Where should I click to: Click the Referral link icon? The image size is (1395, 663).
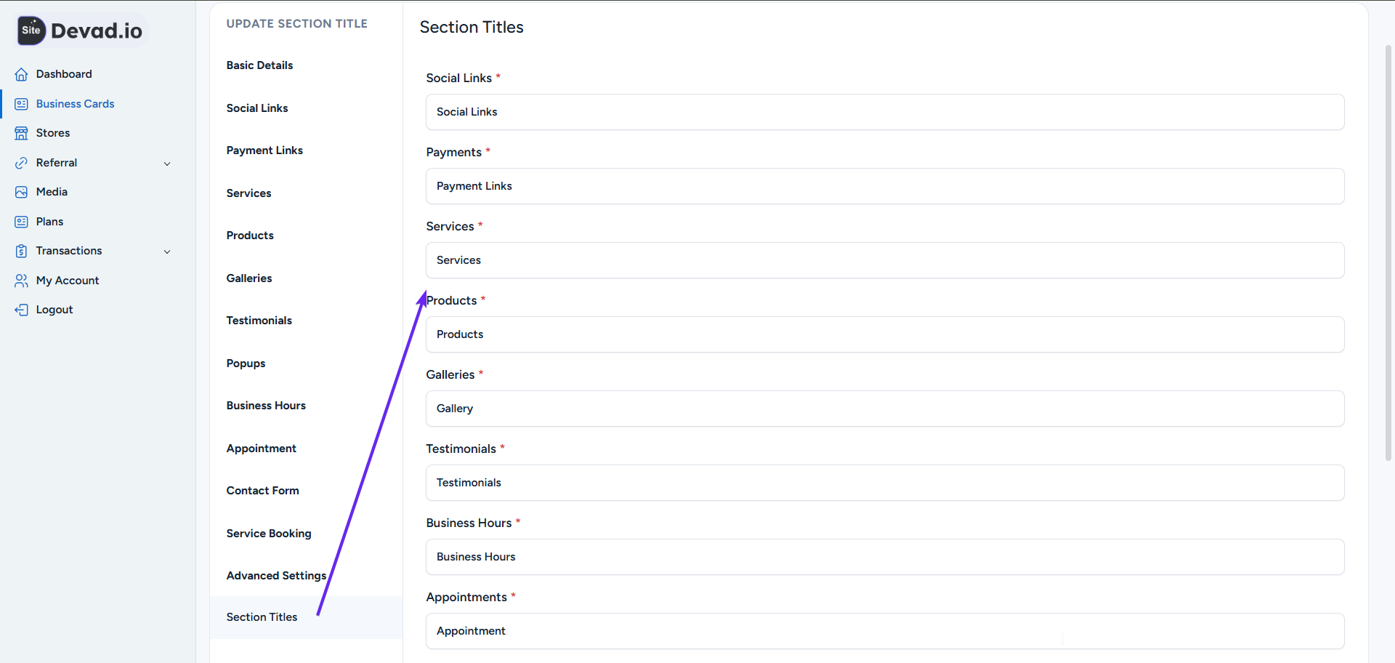21,163
